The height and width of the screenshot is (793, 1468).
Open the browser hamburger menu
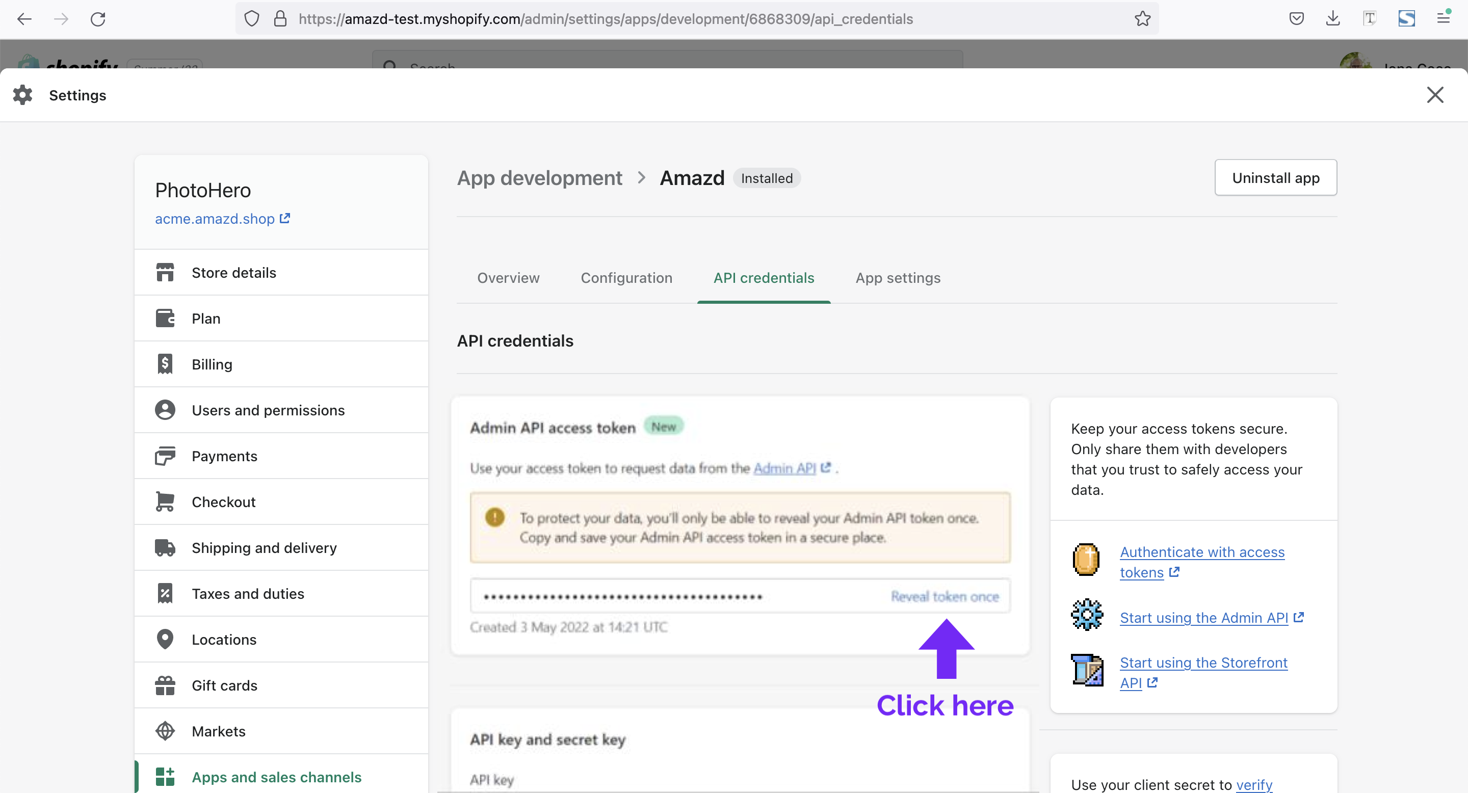[x=1443, y=18]
